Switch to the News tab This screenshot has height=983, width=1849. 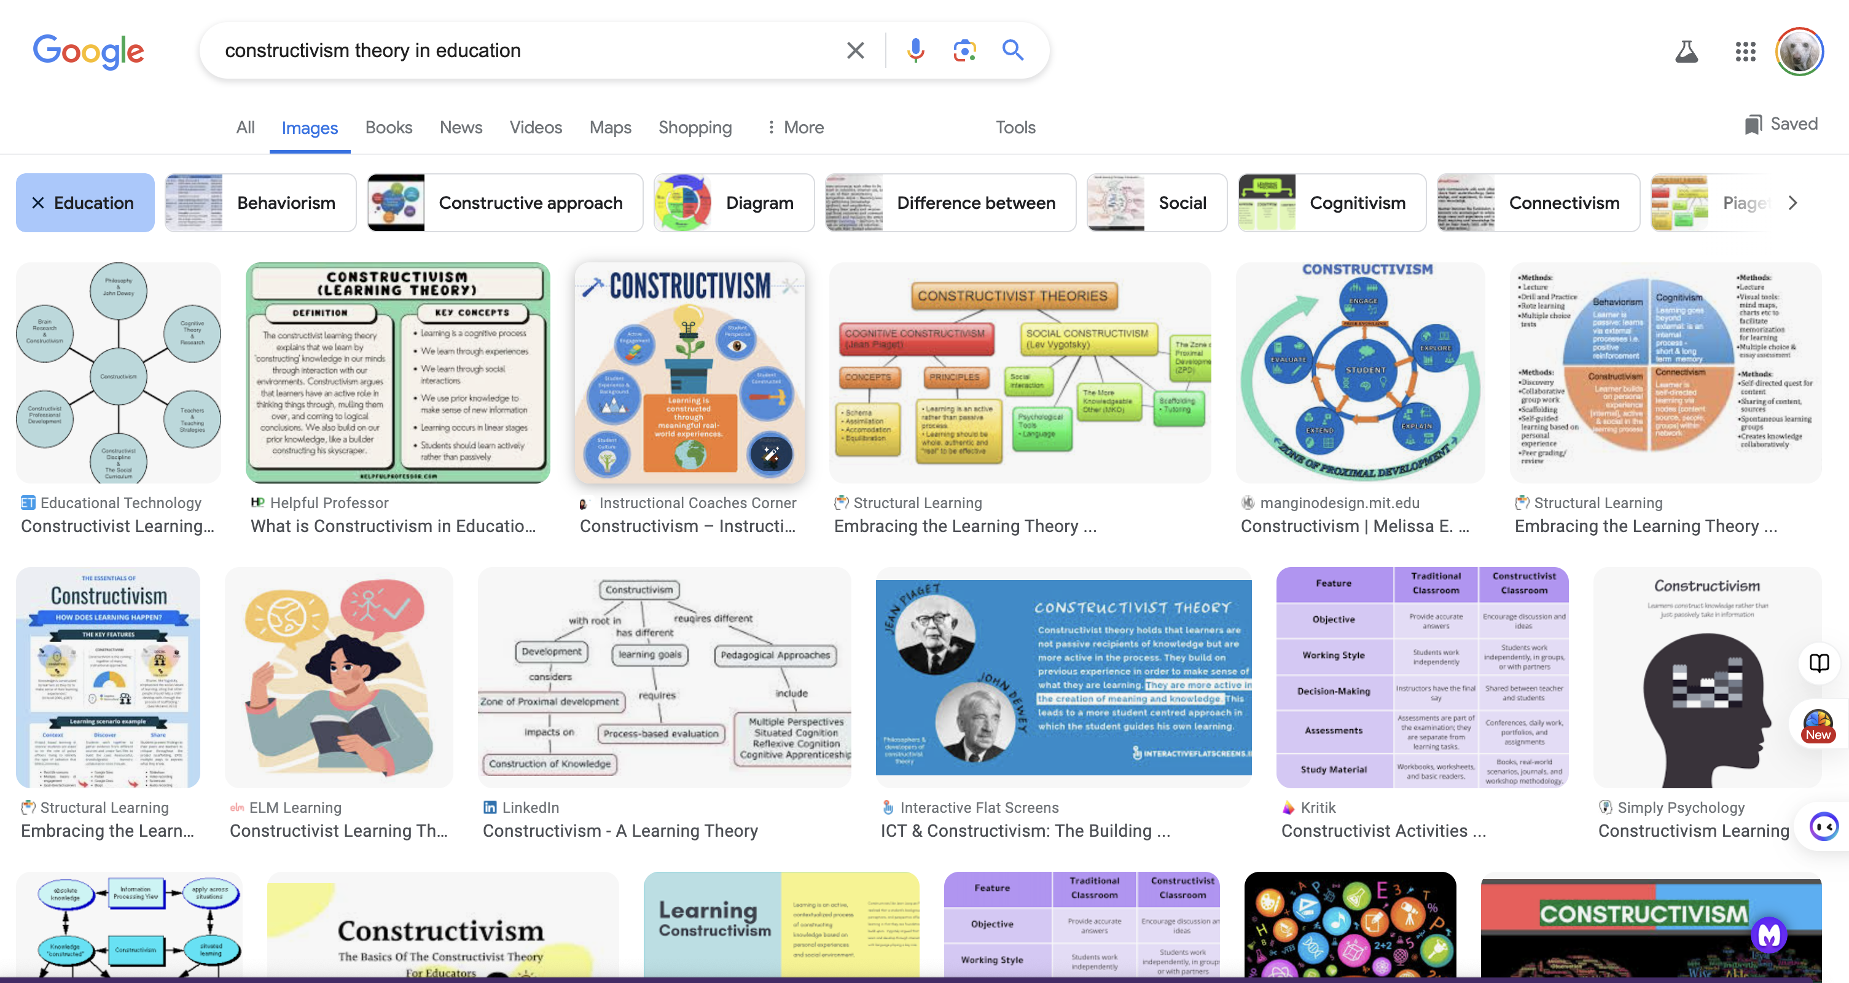point(461,128)
